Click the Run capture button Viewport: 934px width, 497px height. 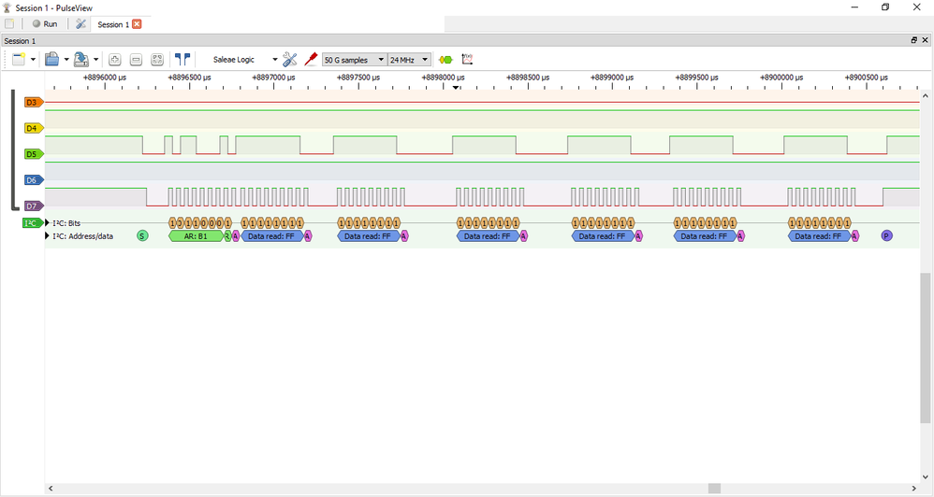pyautogui.click(x=45, y=23)
